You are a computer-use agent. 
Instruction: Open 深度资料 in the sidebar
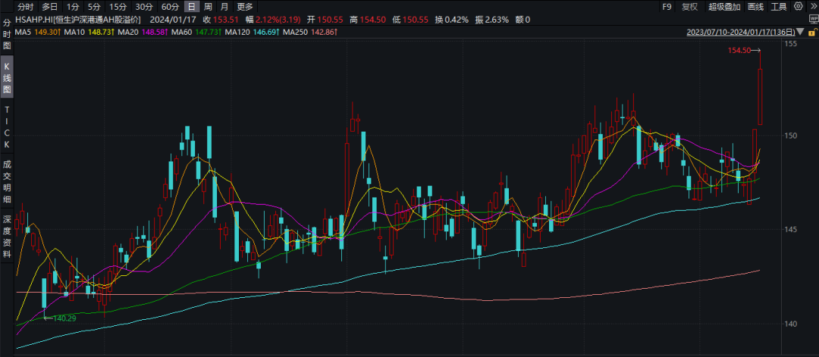[7, 236]
